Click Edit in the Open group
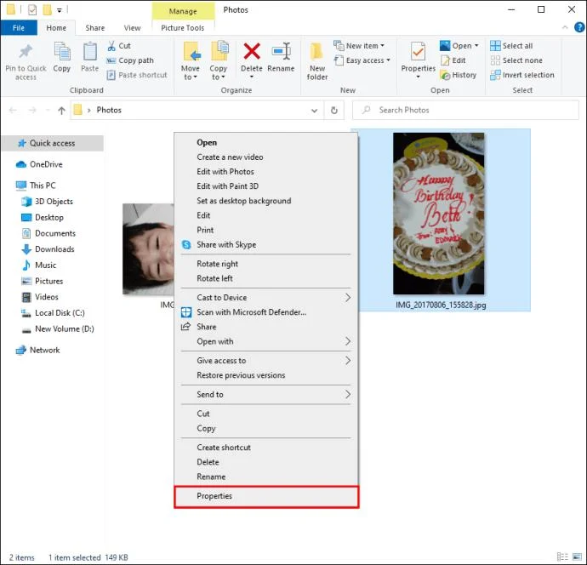The width and height of the screenshot is (587, 565). pos(453,60)
